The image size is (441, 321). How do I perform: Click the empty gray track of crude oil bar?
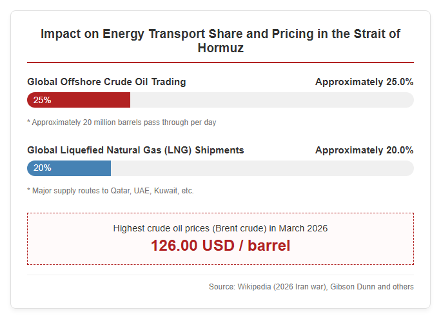(x=272, y=100)
